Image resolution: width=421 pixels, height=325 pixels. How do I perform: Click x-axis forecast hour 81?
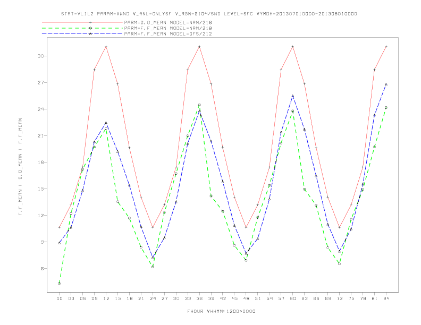pyautogui.click(x=375, y=298)
